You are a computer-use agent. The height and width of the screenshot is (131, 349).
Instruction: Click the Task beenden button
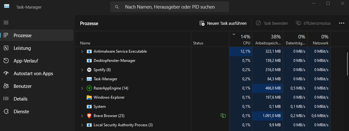(x=272, y=23)
